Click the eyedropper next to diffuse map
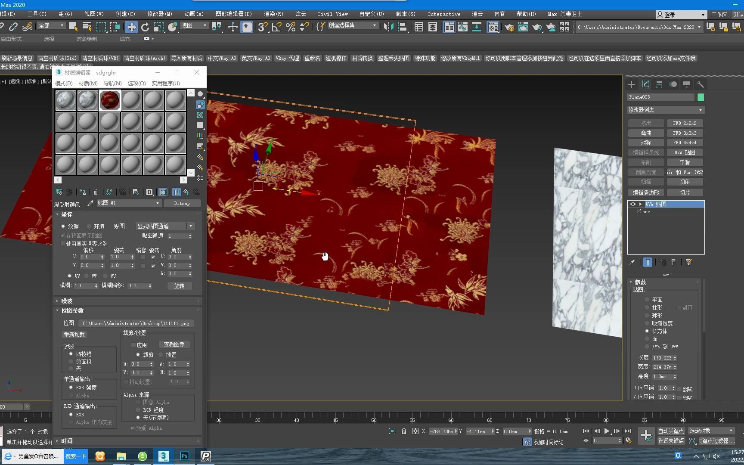 (x=90, y=203)
